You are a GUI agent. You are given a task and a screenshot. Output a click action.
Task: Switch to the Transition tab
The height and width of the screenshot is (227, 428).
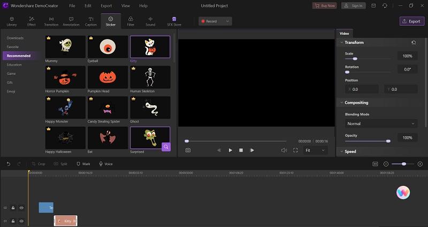click(x=51, y=21)
